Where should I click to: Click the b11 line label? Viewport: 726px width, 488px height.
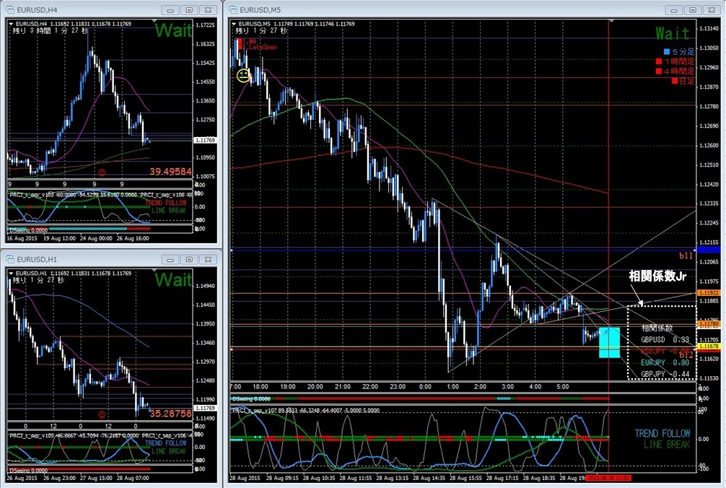686,256
